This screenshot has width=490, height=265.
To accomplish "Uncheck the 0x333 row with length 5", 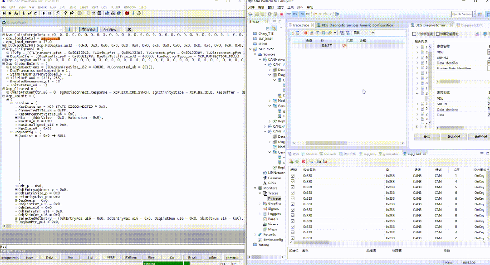I will tap(293, 187).
